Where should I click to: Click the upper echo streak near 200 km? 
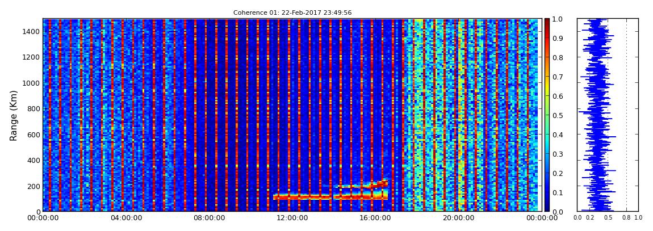pyautogui.click(x=361, y=185)
